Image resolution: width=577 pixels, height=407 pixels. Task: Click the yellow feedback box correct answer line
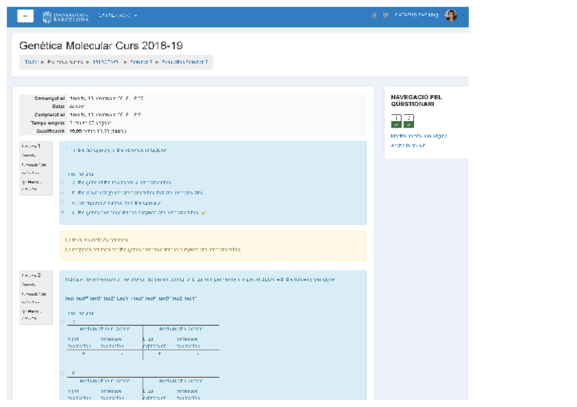pyautogui.click(x=153, y=249)
